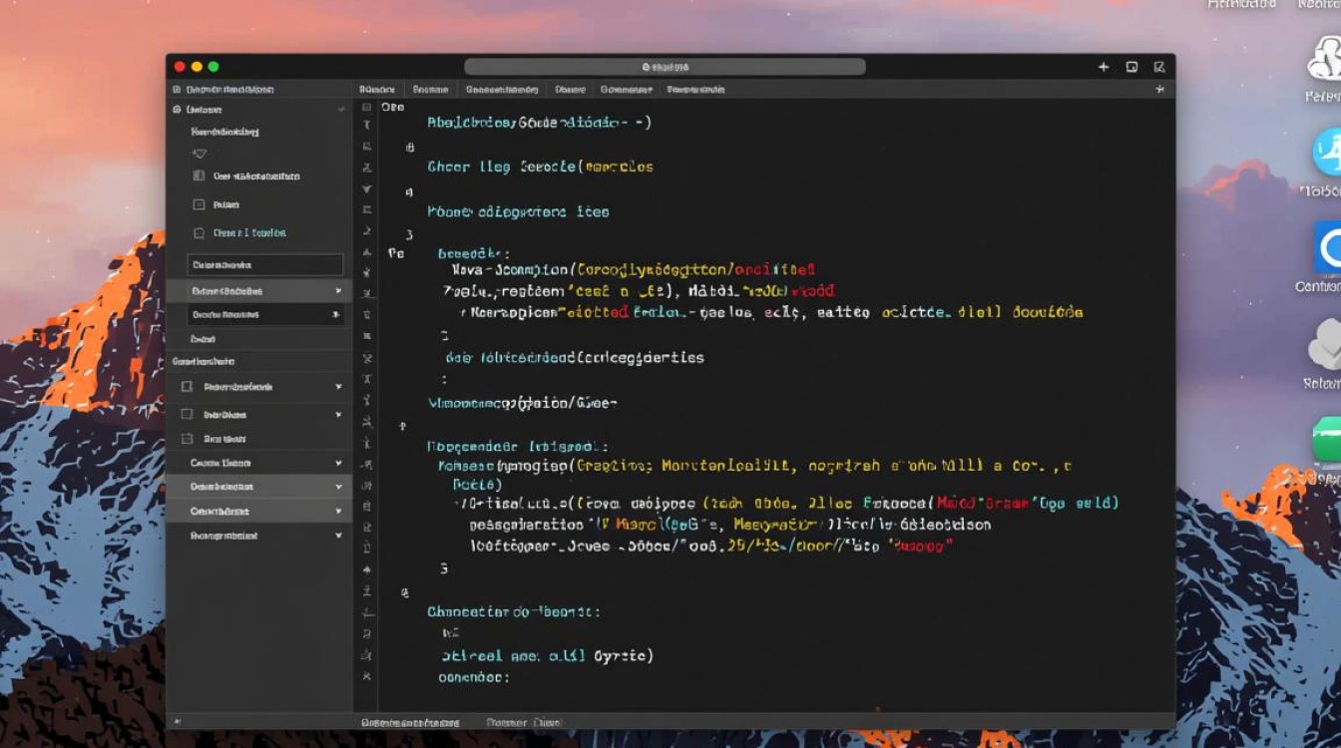Click the compose pencil icon at title bar's right end
The height and width of the screenshot is (748, 1341).
click(1158, 67)
